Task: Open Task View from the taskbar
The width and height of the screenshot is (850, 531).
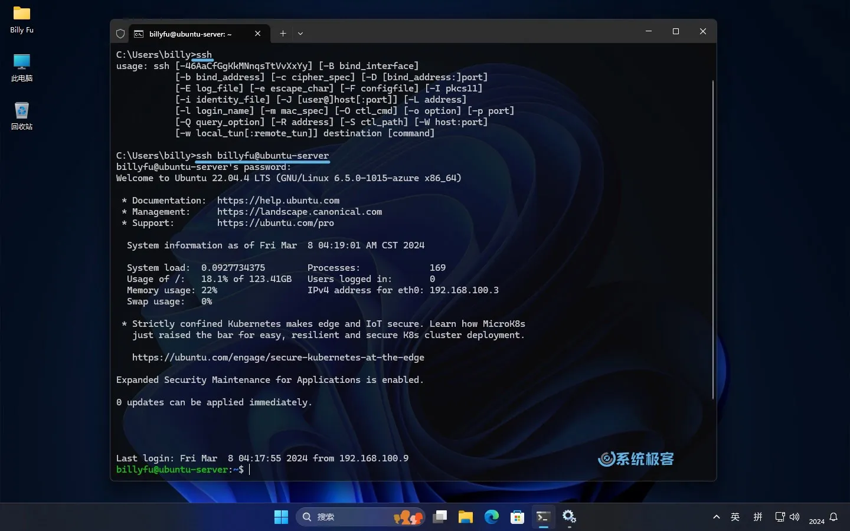Action: (440, 516)
